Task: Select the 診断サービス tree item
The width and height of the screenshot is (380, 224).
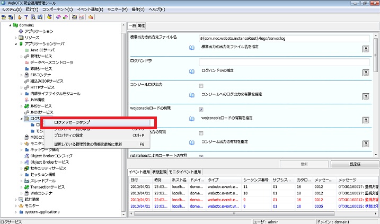Action: click(41, 69)
